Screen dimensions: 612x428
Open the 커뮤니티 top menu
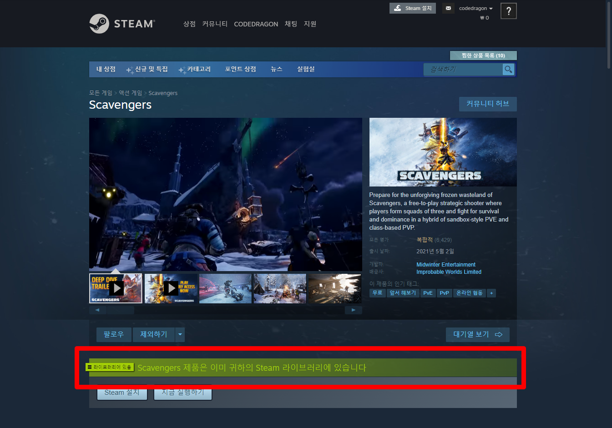point(215,24)
